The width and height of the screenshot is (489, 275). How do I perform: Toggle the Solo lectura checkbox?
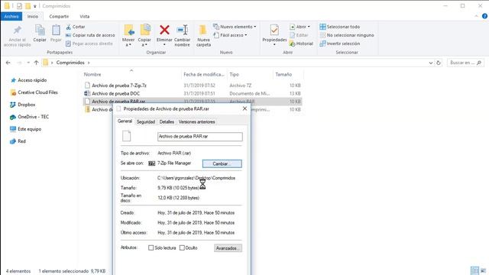[x=151, y=247]
